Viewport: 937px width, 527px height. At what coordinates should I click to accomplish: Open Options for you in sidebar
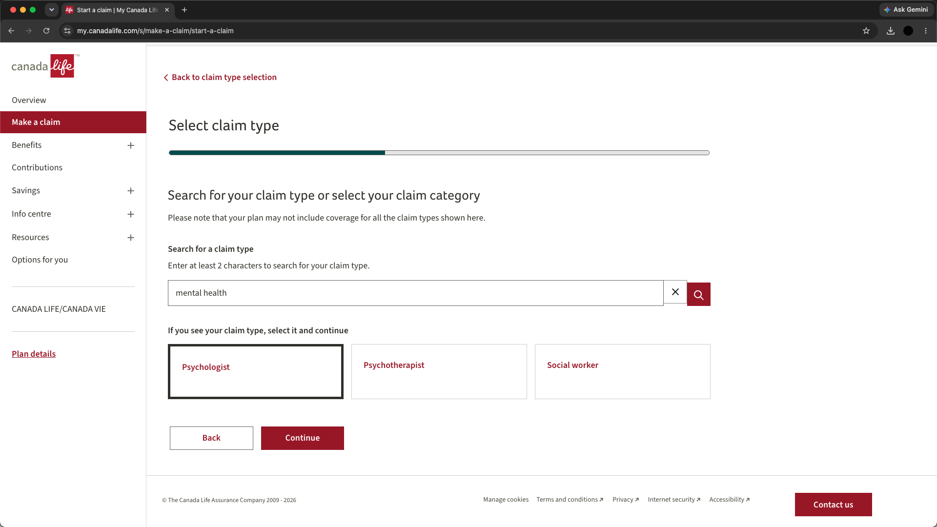(x=40, y=260)
